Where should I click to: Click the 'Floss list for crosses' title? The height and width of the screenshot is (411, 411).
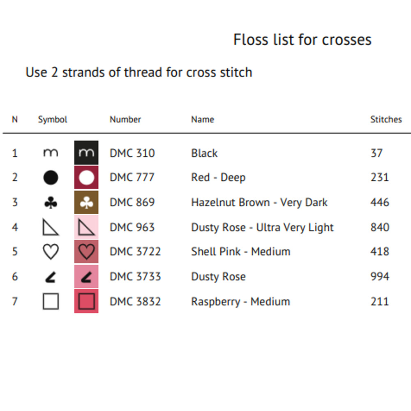[x=302, y=40]
